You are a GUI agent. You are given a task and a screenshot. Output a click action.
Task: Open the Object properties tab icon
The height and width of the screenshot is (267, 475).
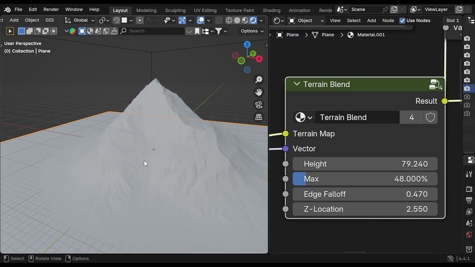[x=469, y=249]
